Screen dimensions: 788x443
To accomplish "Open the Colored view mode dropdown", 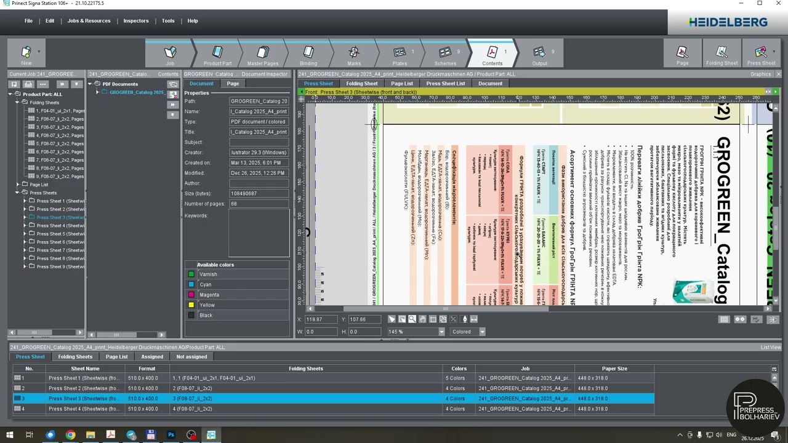I will (x=482, y=332).
